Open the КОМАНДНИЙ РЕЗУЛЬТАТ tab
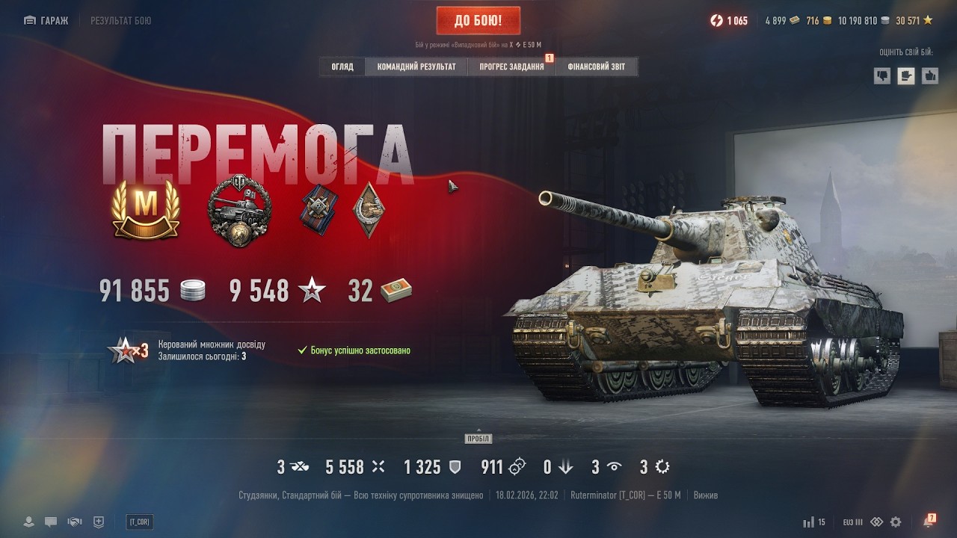This screenshot has width=957, height=538. [416, 67]
